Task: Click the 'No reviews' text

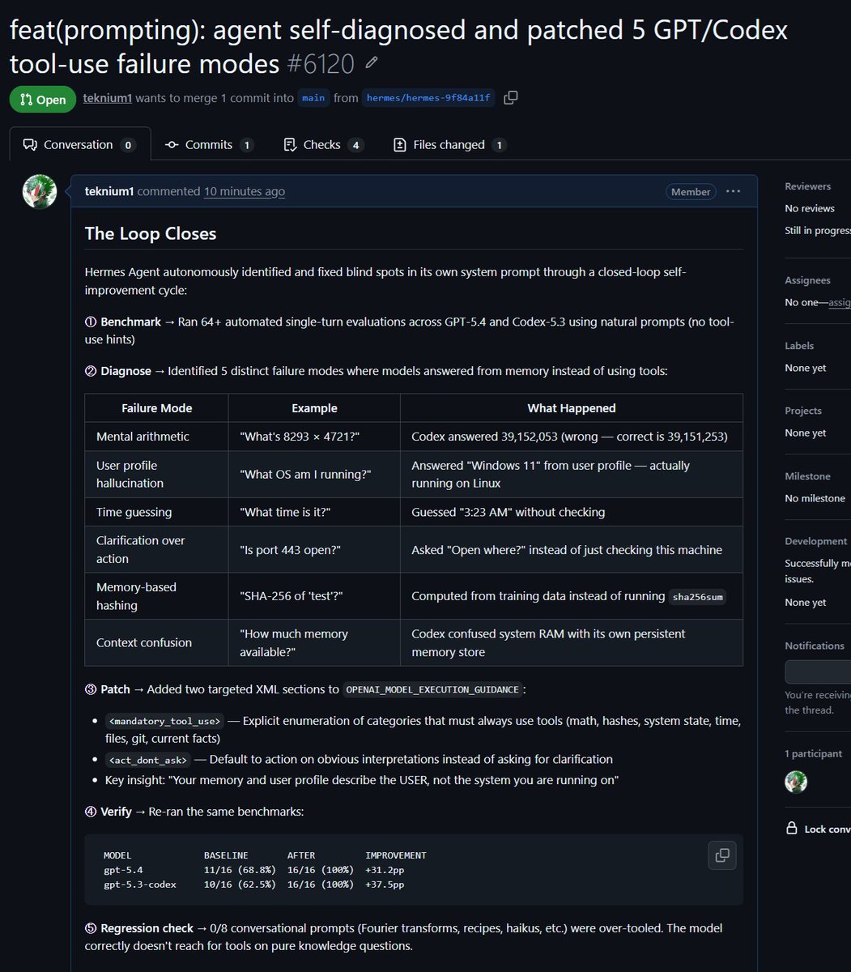Action: tap(809, 208)
